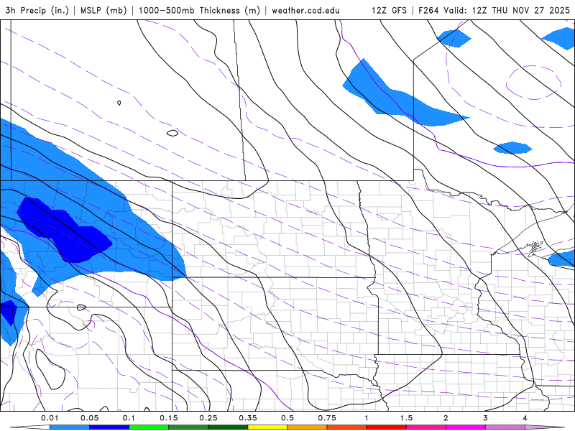Click the orange 0.5 inch legend swatch
This screenshot has width=575, height=431.
(308, 427)
